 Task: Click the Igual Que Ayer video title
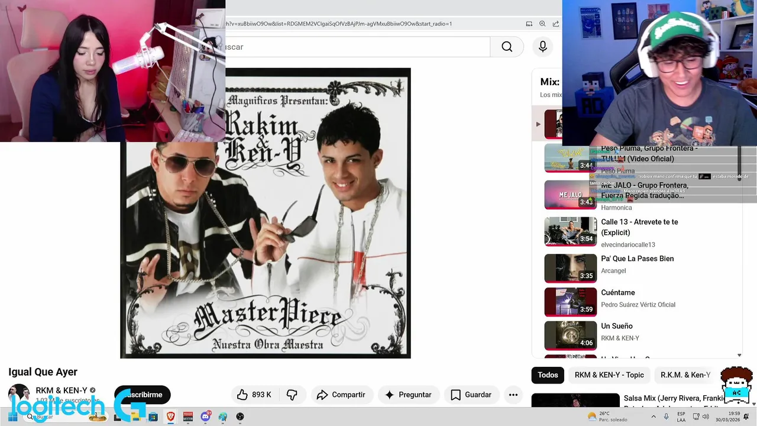(x=43, y=372)
